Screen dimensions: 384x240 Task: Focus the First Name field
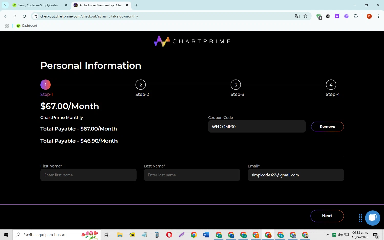(88, 175)
